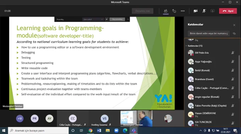The height and width of the screenshot is (134, 241).
Task: Open Microsoft Word from taskbar
Action: tap(99, 130)
